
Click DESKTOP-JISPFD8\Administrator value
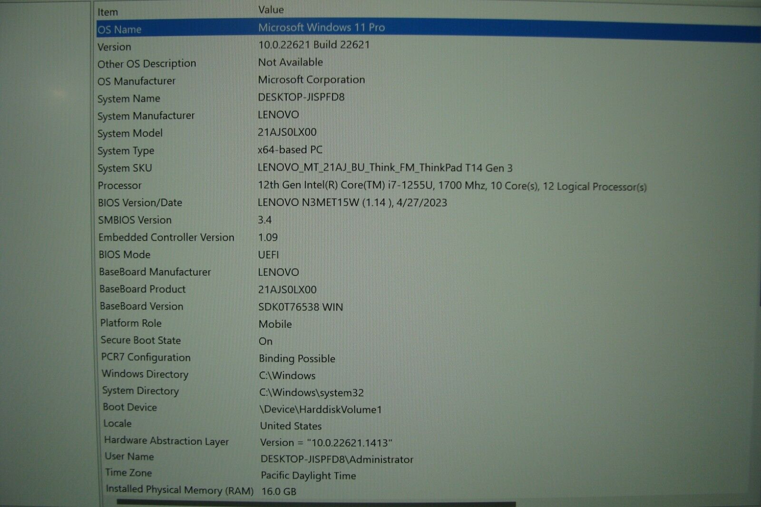click(x=337, y=459)
